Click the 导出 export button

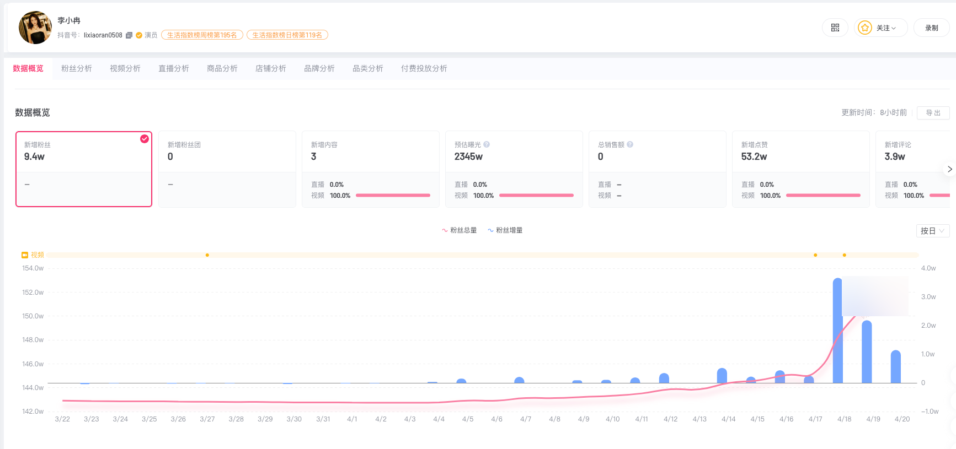click(x=933, y=112)
